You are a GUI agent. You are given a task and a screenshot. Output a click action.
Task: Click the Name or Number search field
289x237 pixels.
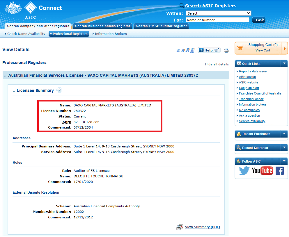pyautogui.click(x=218, y=20)
